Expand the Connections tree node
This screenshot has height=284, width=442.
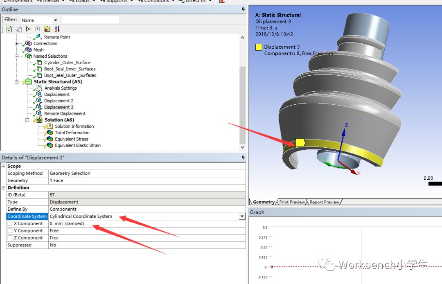(x=17, y=43)
